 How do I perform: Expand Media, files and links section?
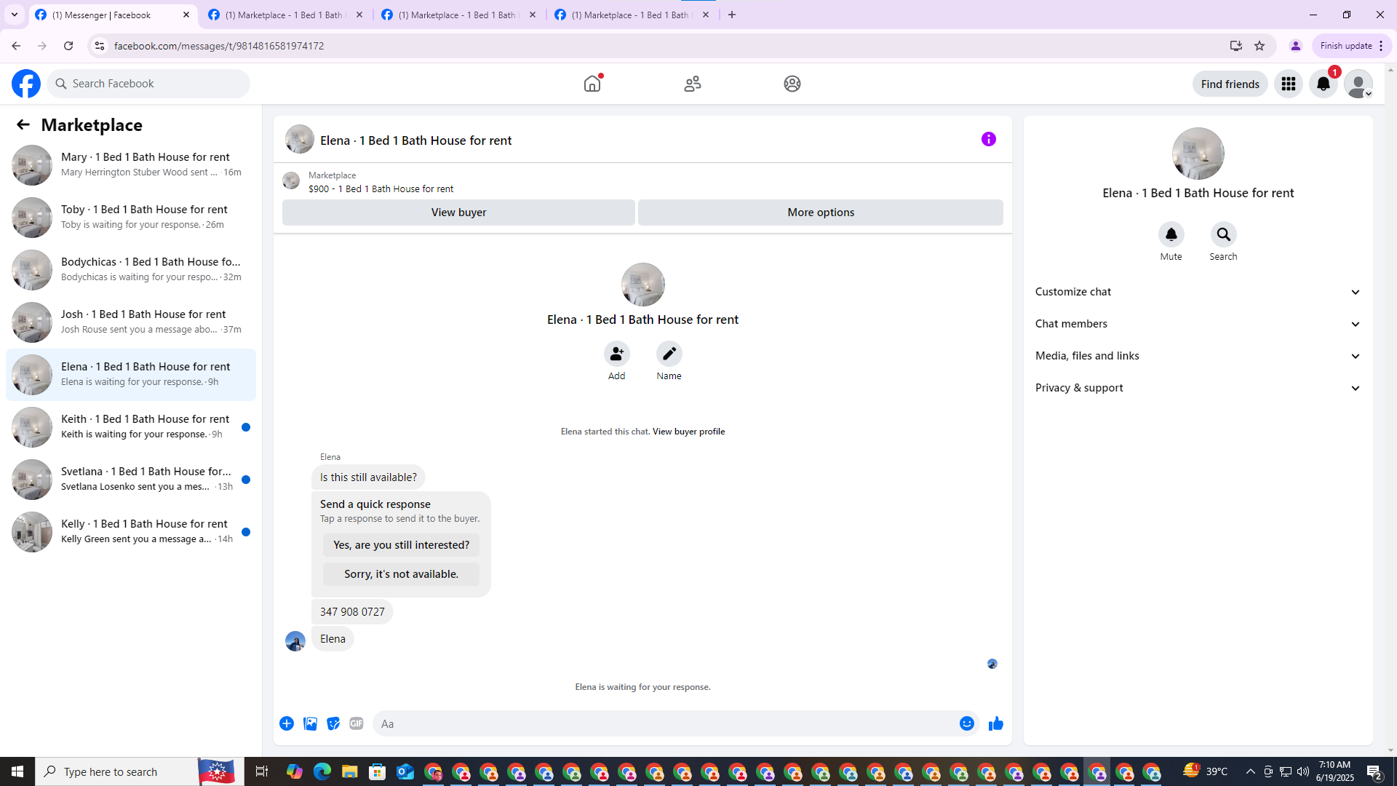1198,356
